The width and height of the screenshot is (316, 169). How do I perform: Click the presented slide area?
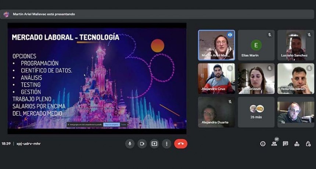pos(97,78)
